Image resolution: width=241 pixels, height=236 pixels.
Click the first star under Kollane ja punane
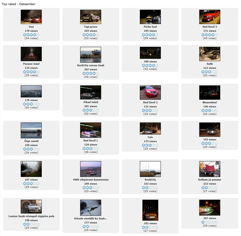(x=203, y=188)
